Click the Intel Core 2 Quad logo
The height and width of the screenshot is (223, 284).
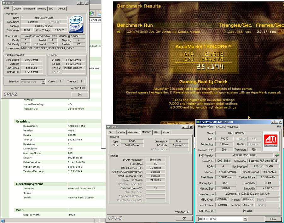[76, 24]
